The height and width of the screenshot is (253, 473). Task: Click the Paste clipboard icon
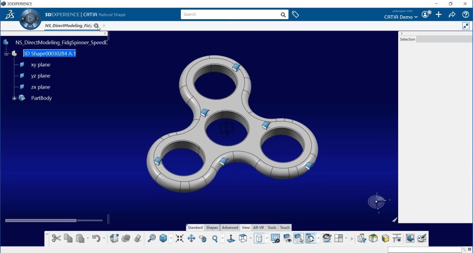80,239
